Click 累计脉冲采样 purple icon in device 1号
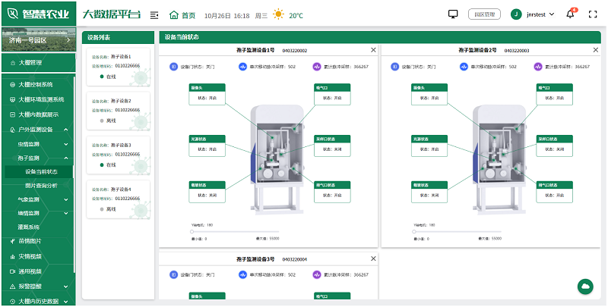This screenshot has height=307, width=608. click(x=318, y=67)
